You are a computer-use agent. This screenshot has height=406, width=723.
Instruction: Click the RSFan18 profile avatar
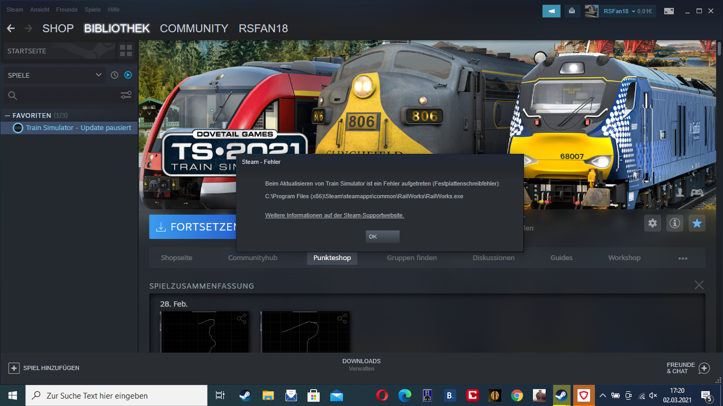point(591,11)
